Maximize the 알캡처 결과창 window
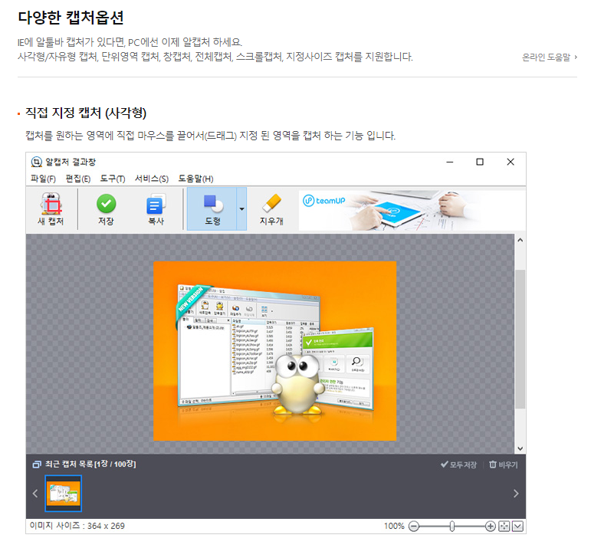 [480, 162]
